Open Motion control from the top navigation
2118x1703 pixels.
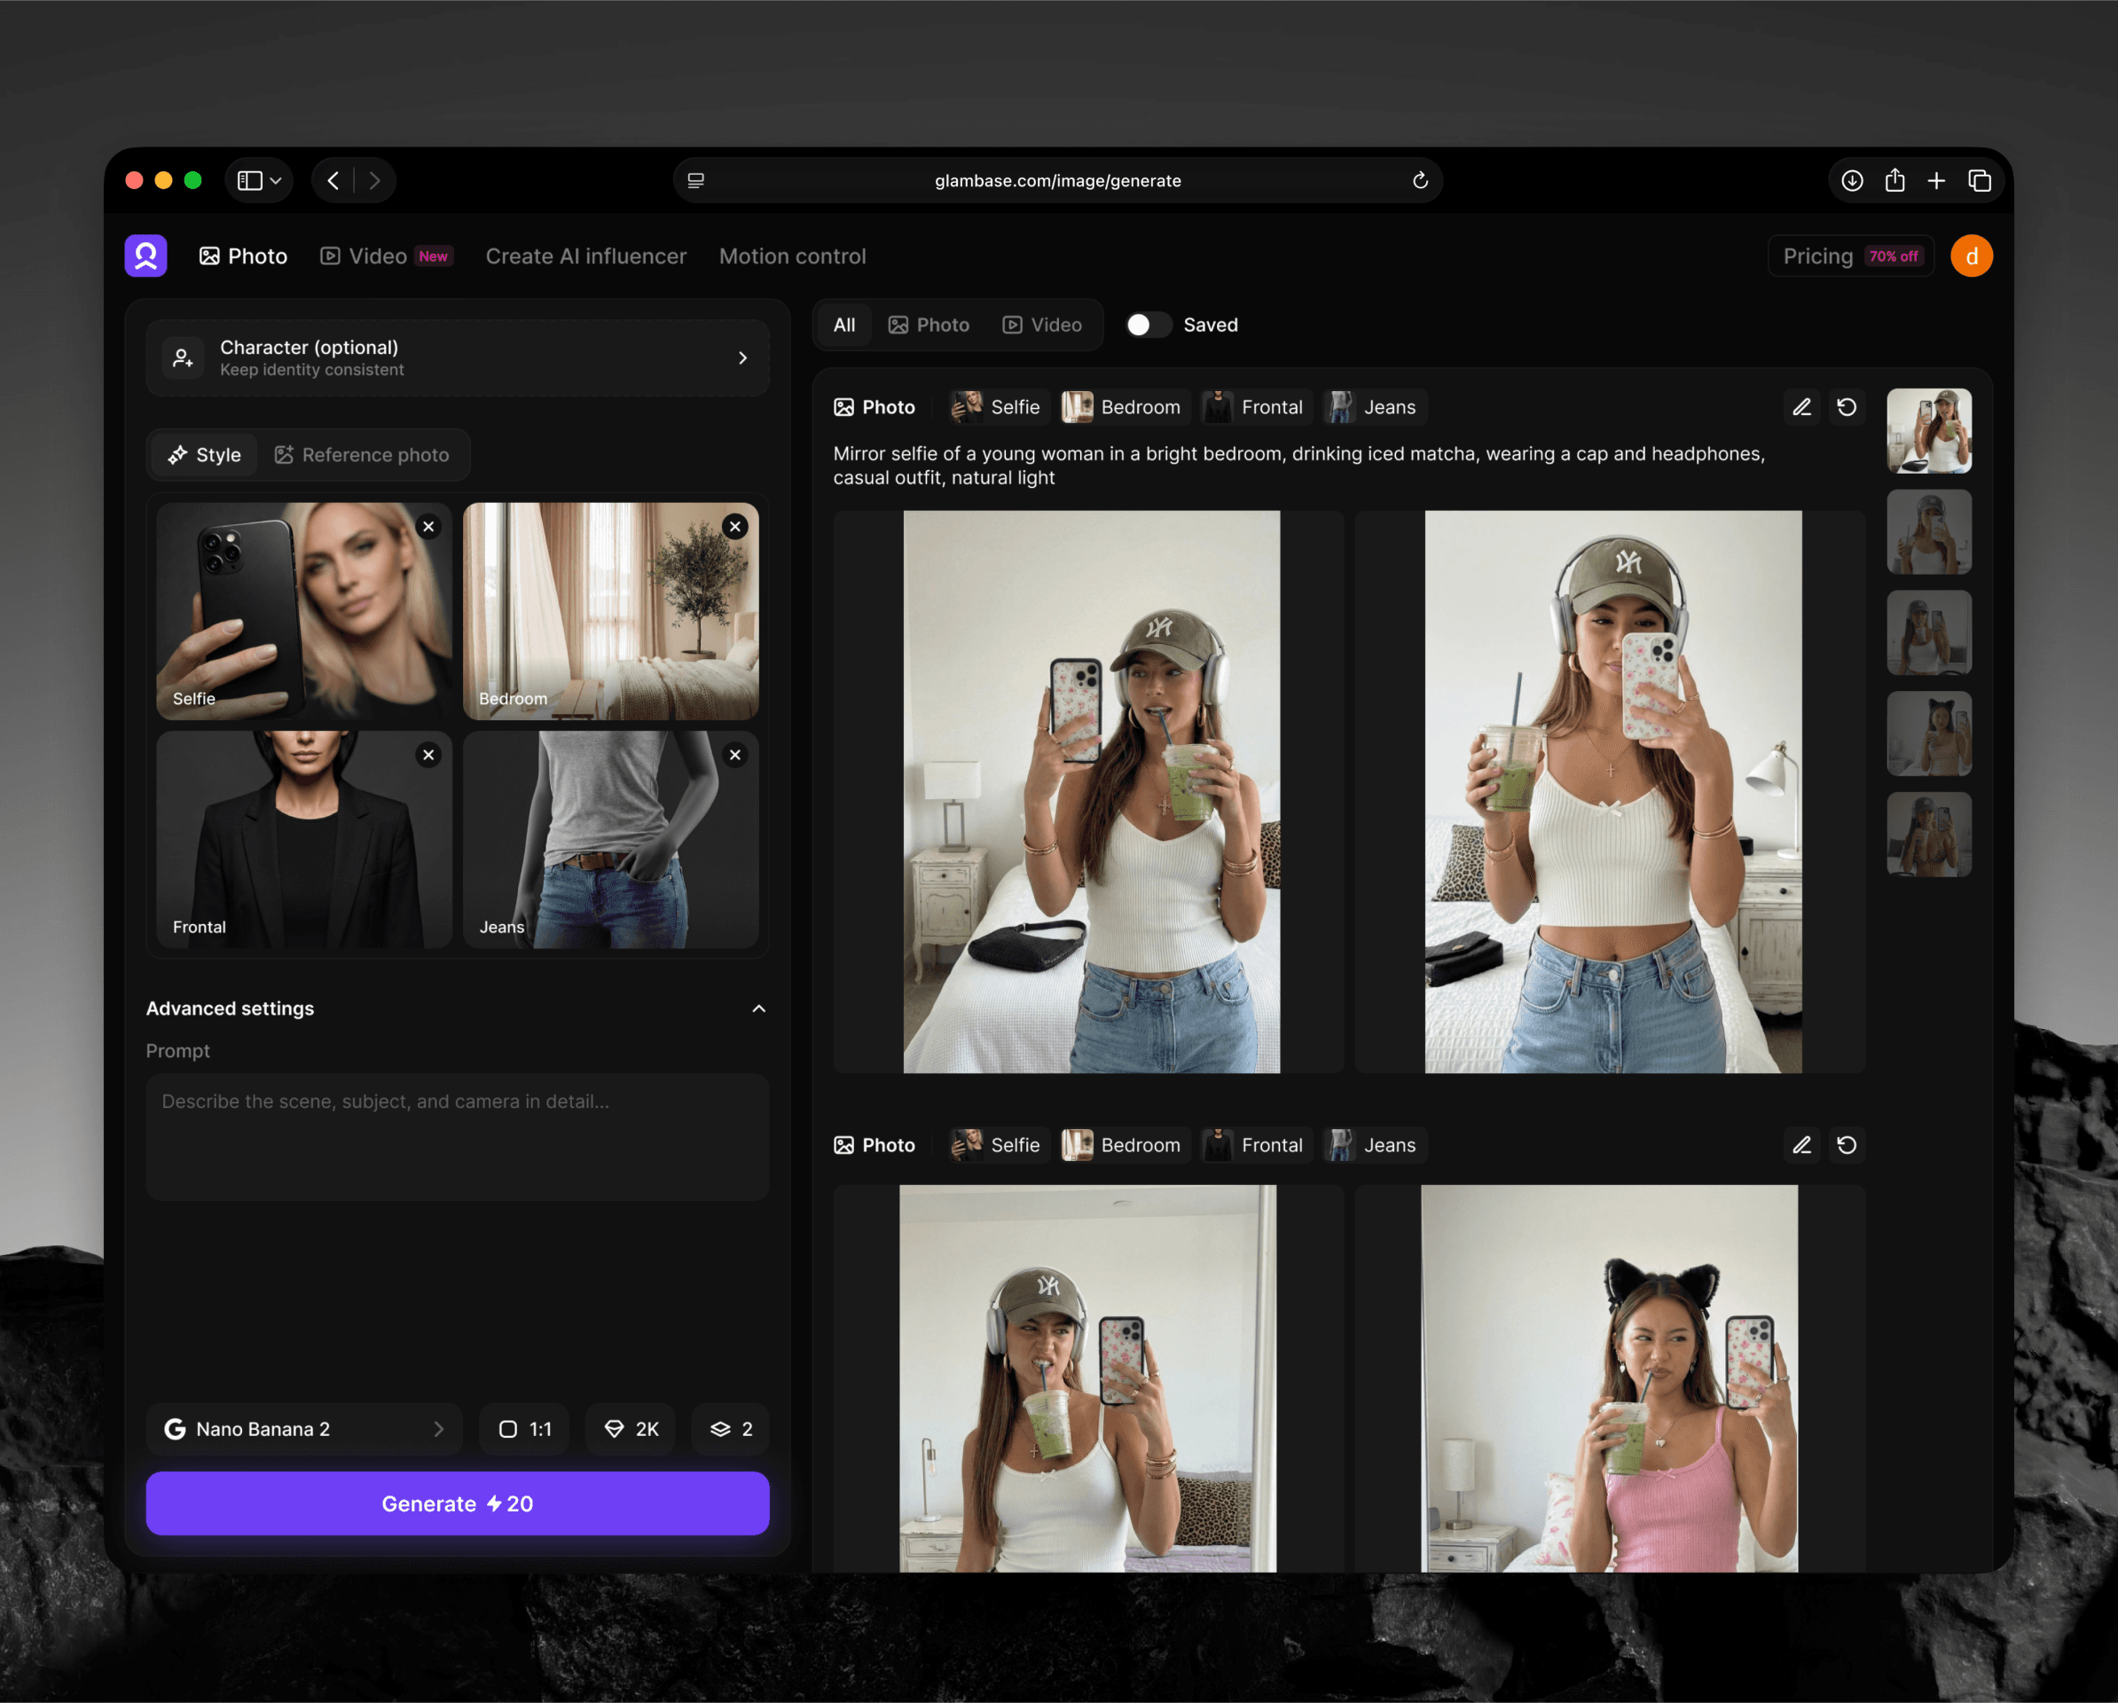point(792,255)
